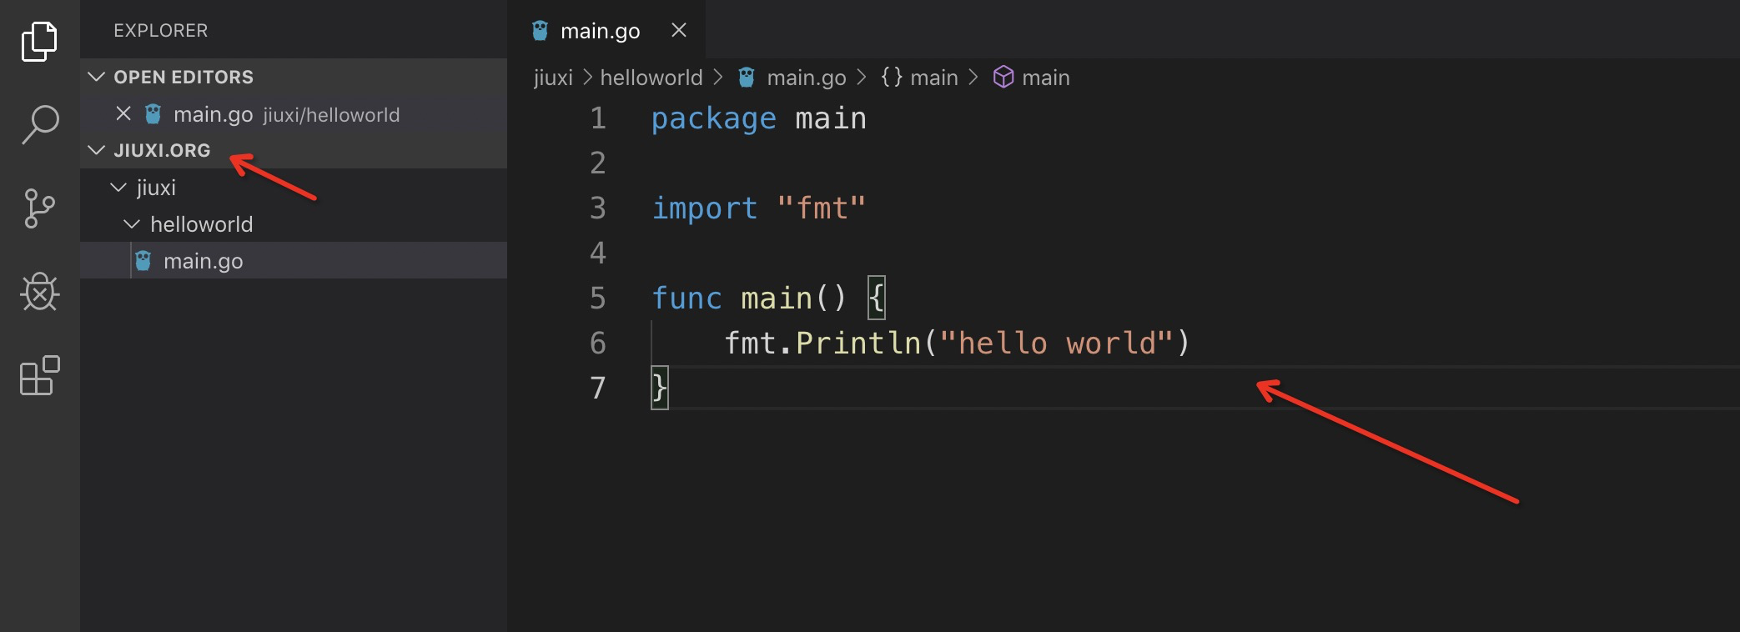Image resolution: width=1740 pixels, height=632 pixels.
Task: Click the jiuxi breadcrumb segment
Action: tap(553, 78)
